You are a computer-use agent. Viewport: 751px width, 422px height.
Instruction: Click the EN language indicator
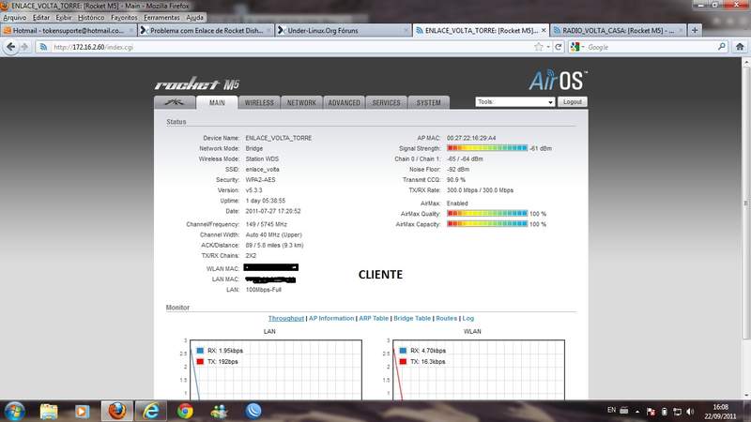pyautogui.click(x=612, y=410)
